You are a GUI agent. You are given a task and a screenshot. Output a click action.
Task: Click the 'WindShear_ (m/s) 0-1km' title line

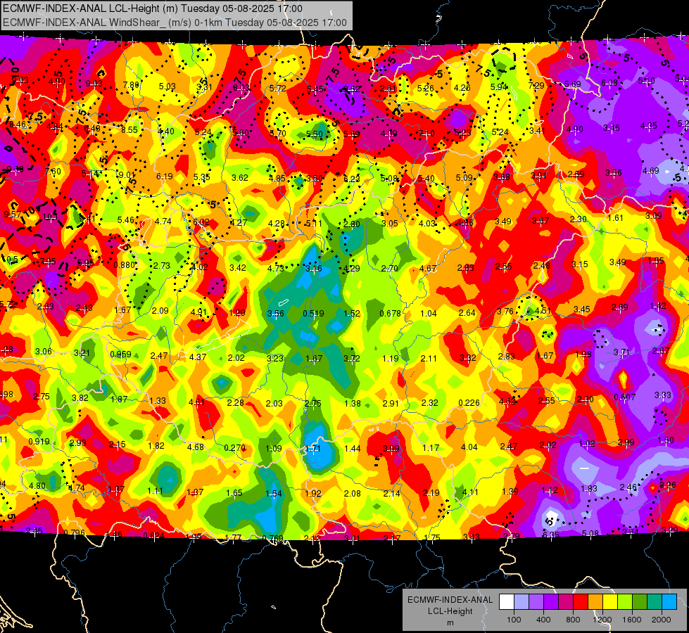(x=175, y=23)
